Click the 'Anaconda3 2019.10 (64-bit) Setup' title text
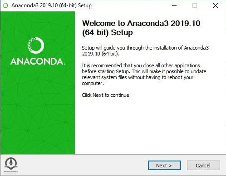The image size is (226, 176). click(51, 5)
